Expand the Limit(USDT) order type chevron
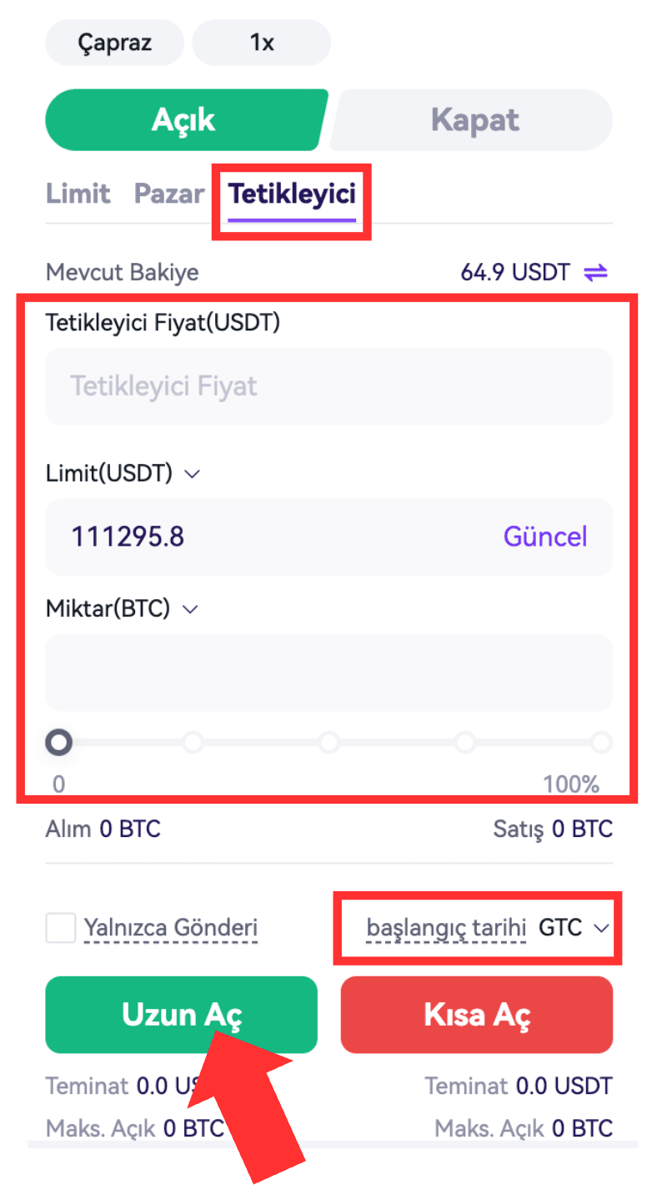652x1195 pixels. [x=193, y=474]
